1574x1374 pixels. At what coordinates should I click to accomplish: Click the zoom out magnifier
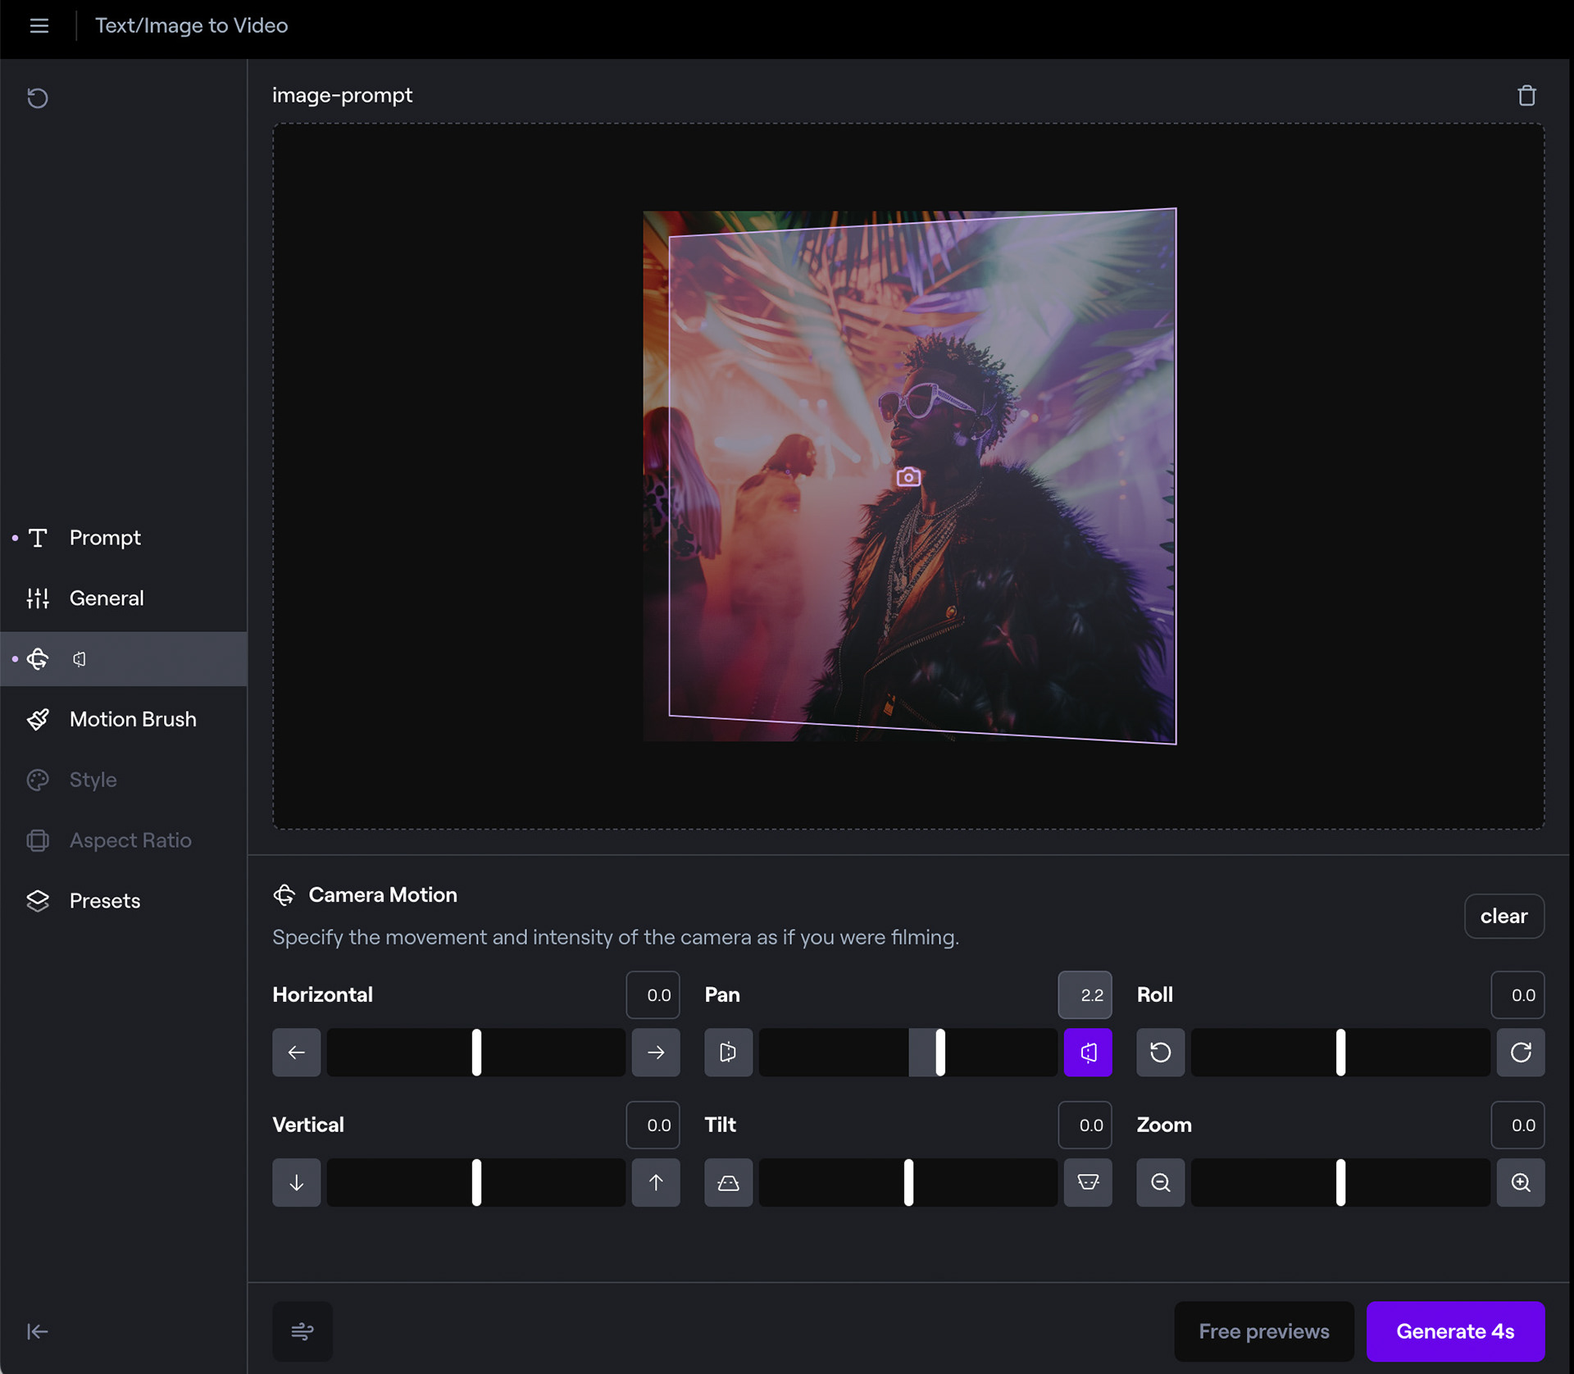pyautogui.click(x=1160, y=1182)
